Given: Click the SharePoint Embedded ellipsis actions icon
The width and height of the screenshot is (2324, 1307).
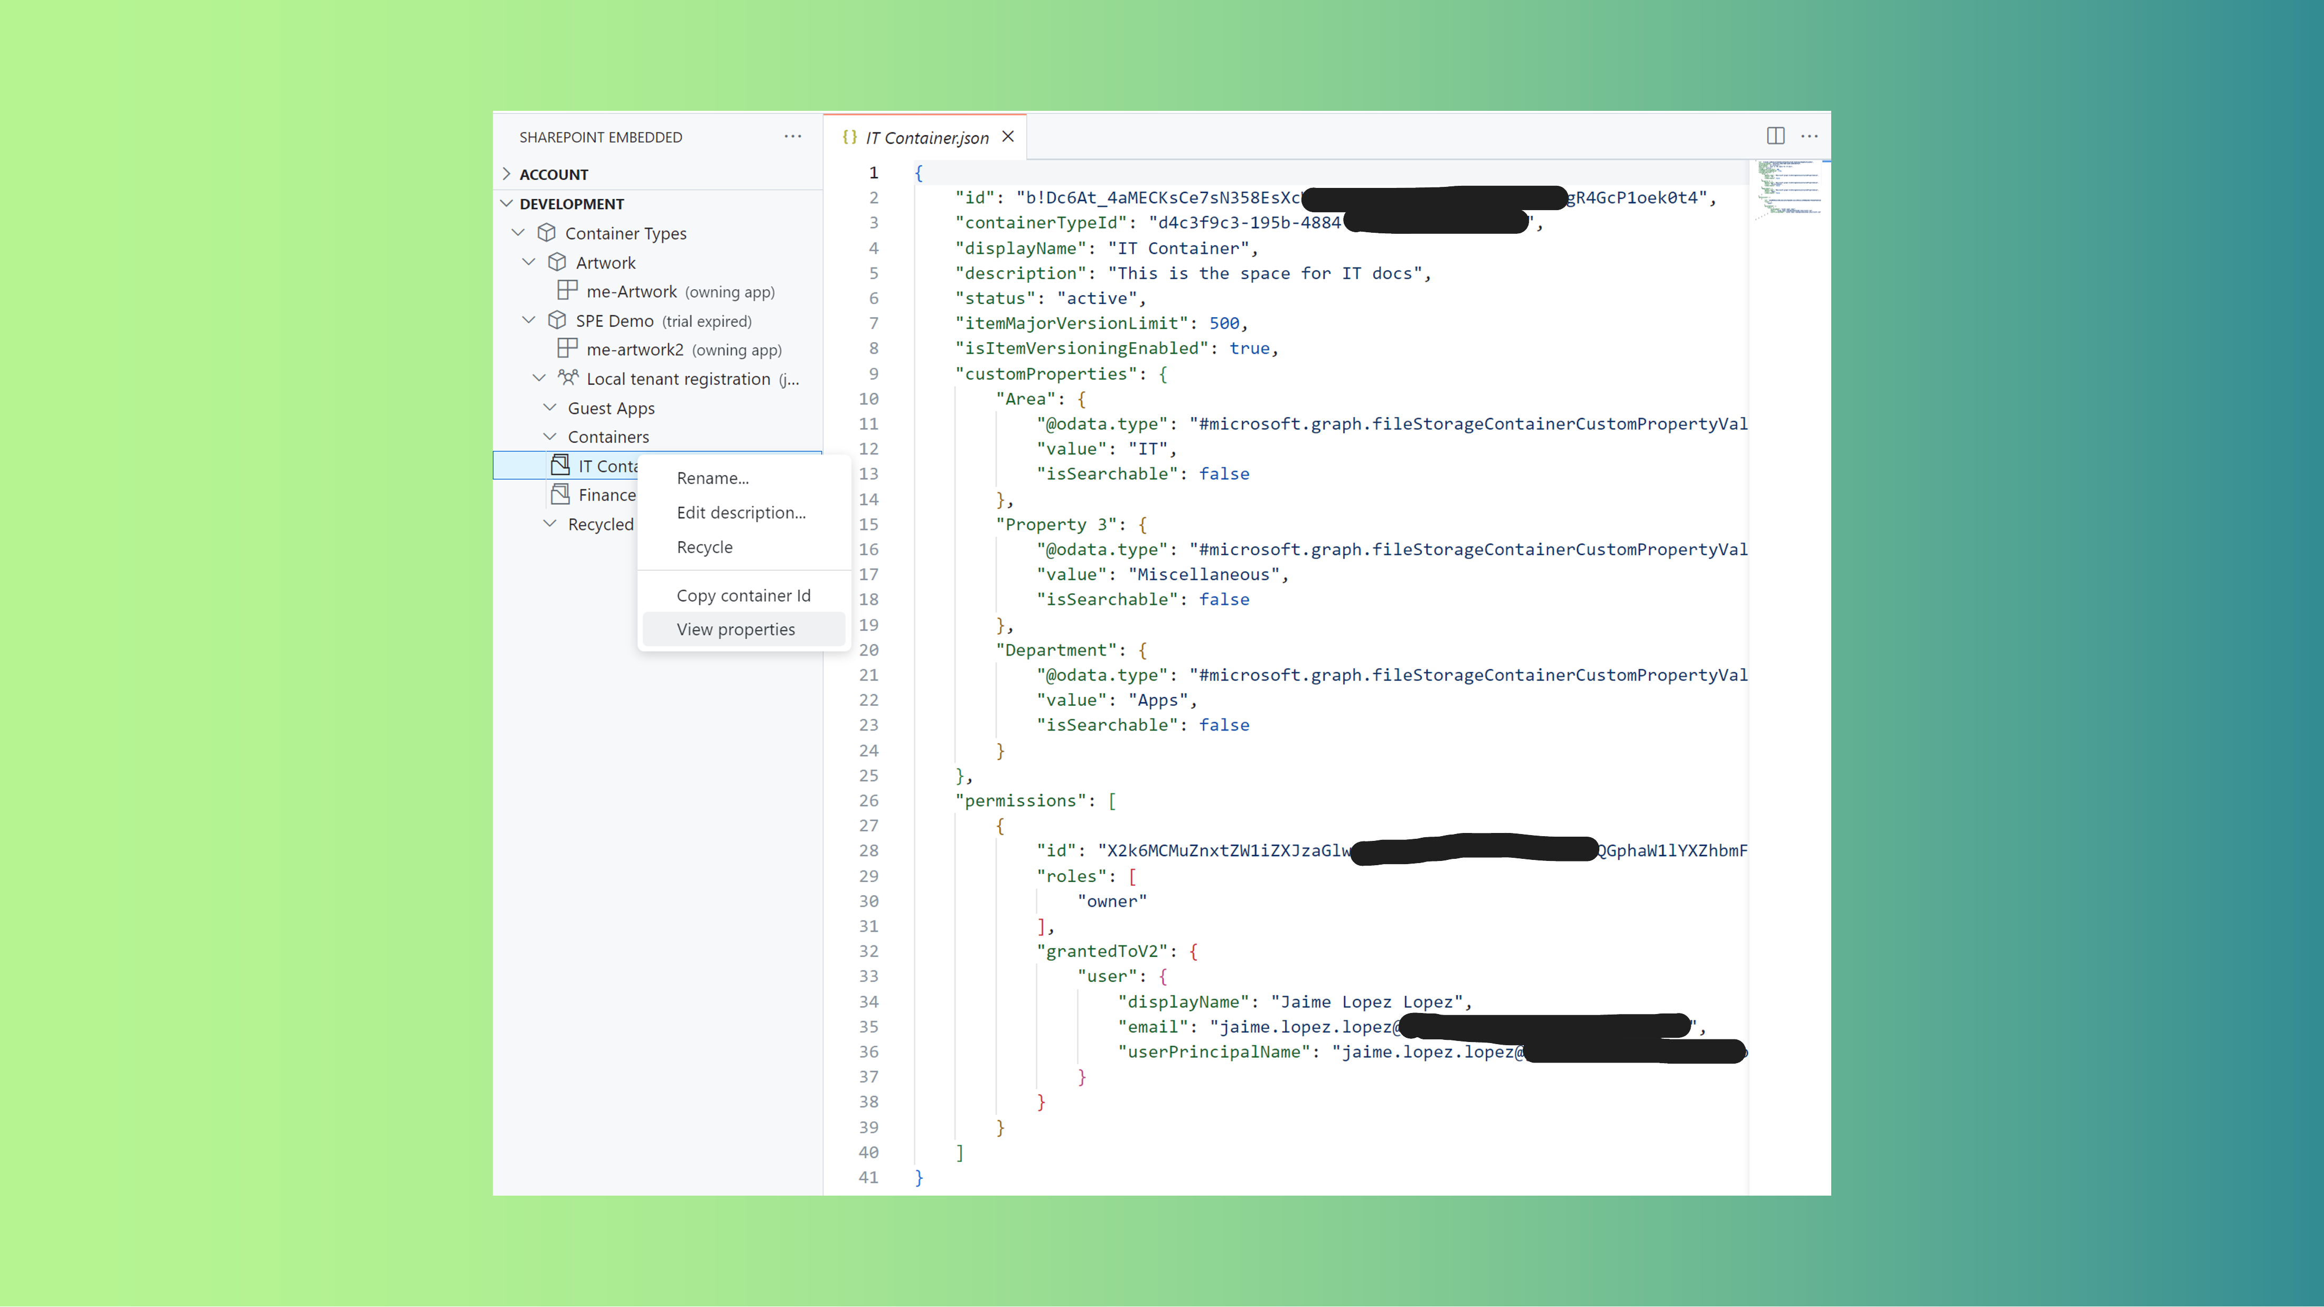Looking at the screenshot, I should pos(792,136).
